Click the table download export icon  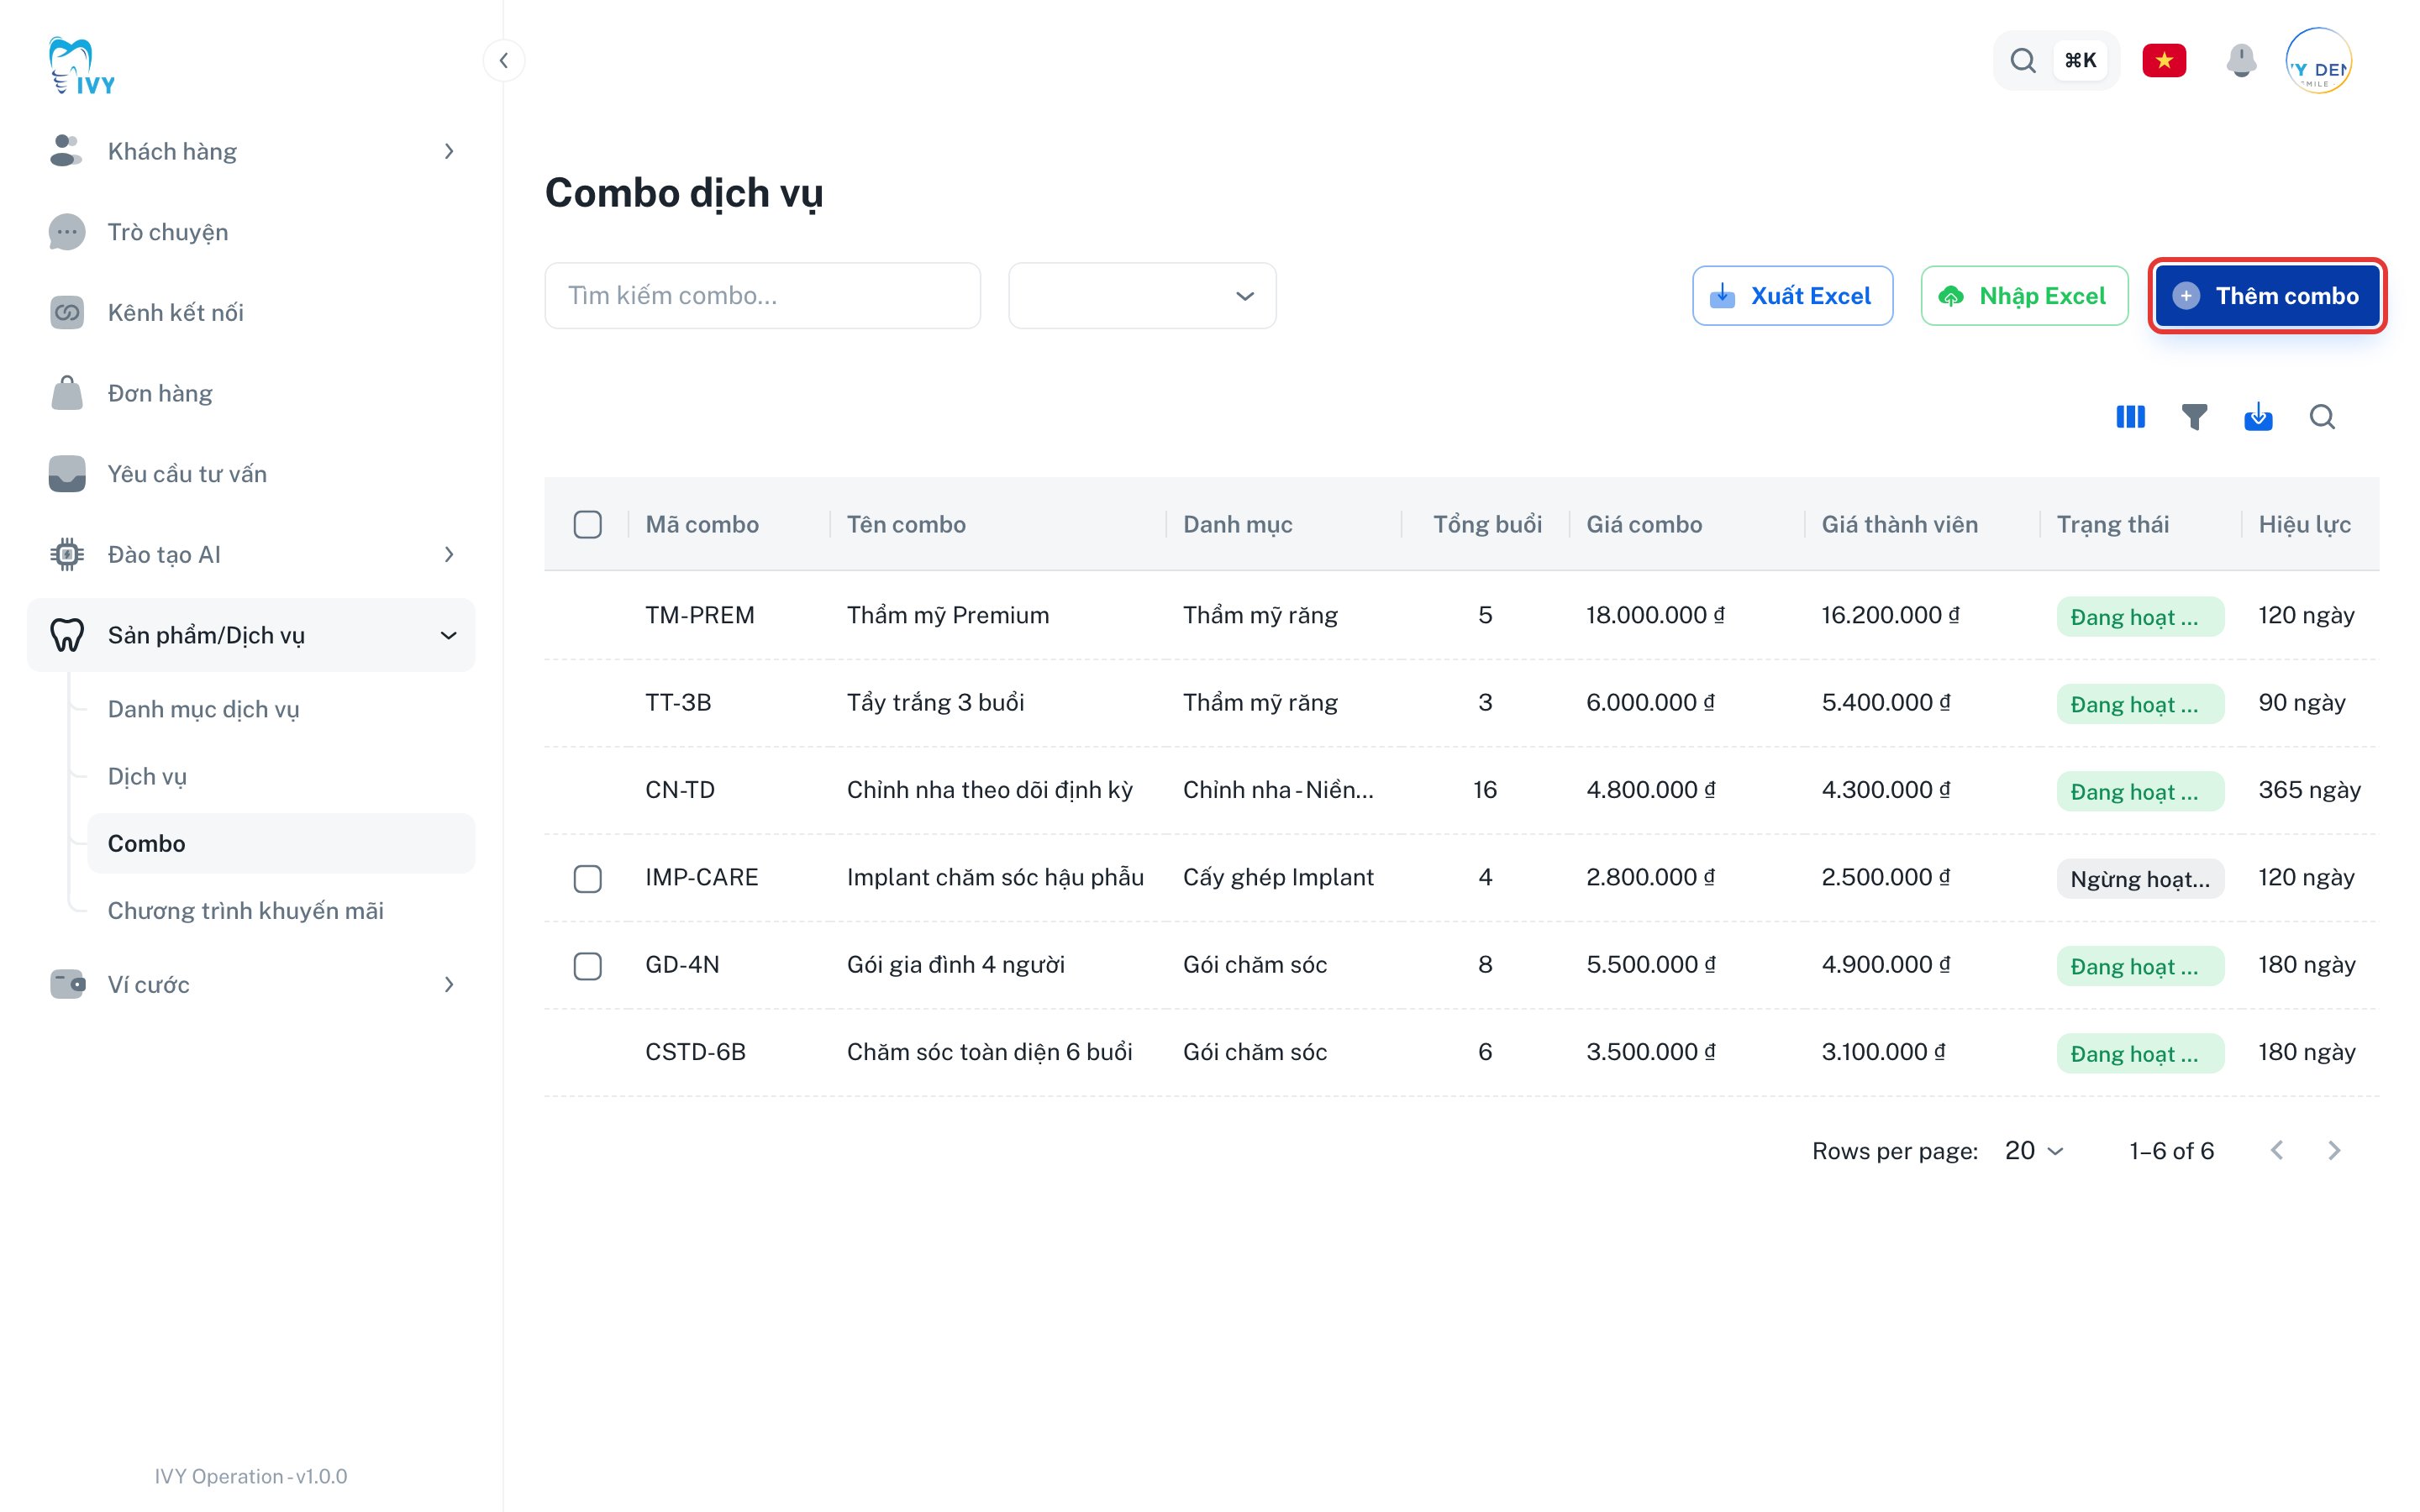2258,417
